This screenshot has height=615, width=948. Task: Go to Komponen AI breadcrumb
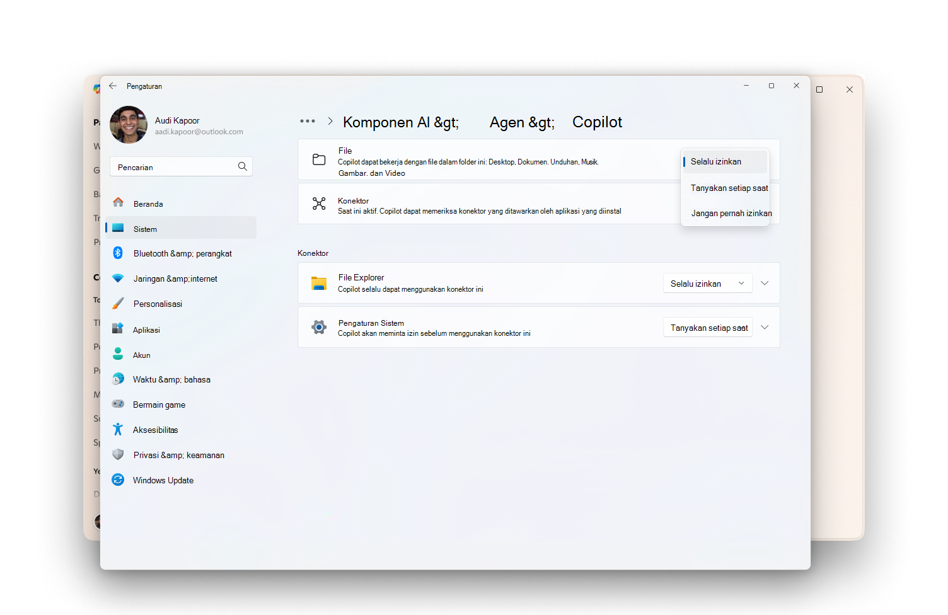[401, 122]
